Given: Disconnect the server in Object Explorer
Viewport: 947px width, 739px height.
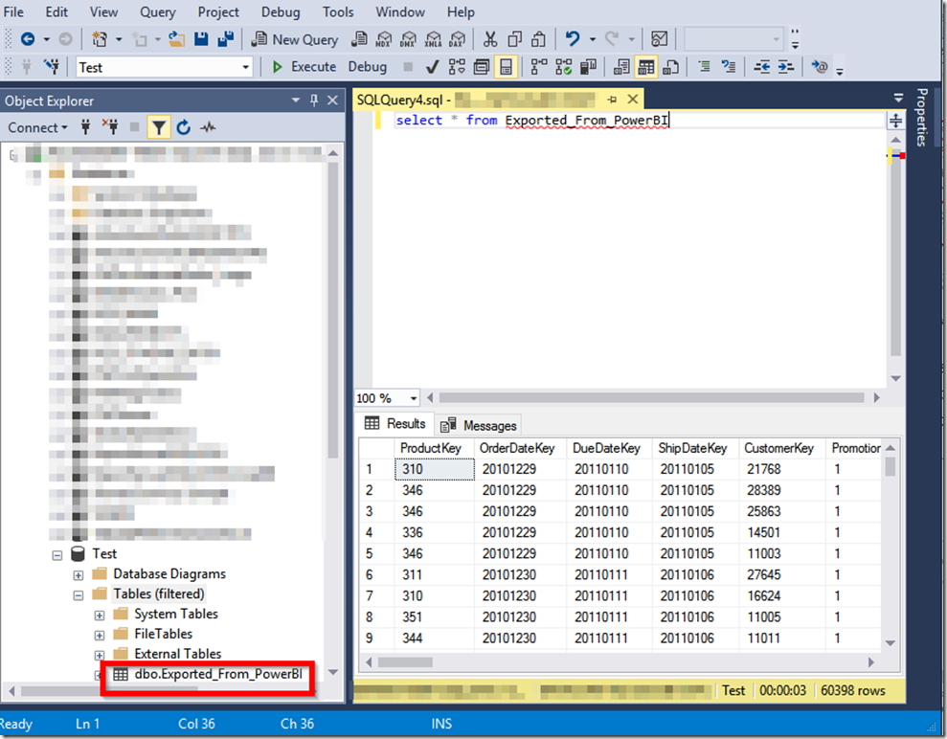Looking at the screenshot, I should [x=110, y=126].
